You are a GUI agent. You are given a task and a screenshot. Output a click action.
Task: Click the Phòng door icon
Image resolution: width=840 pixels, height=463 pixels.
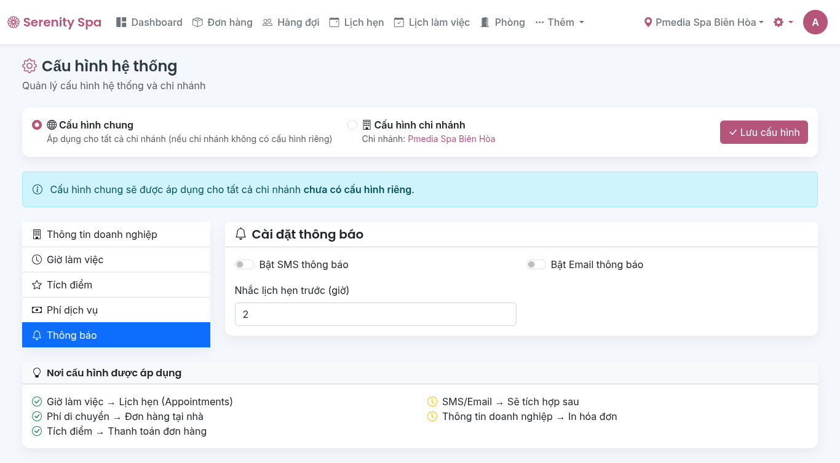pyautogui.click(x=485, y=22)
